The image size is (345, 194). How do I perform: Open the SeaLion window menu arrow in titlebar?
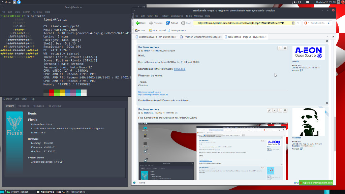point(134,10)
